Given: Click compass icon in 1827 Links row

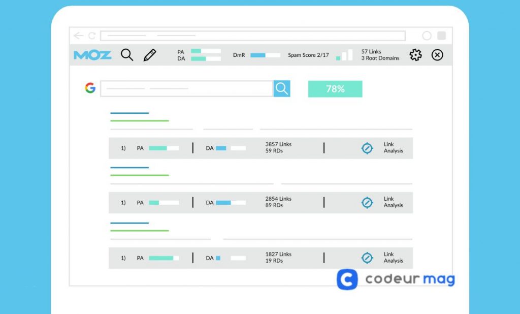Looking at the screenshot, I should pyautogui.click(x=367, y=258).
